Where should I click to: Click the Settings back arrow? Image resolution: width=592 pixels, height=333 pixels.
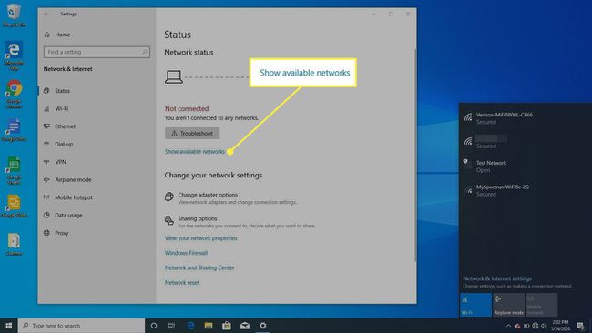tap(46, 14)
